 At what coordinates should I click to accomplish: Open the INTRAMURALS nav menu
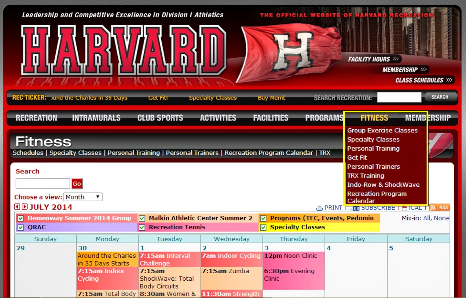point(96,118)
